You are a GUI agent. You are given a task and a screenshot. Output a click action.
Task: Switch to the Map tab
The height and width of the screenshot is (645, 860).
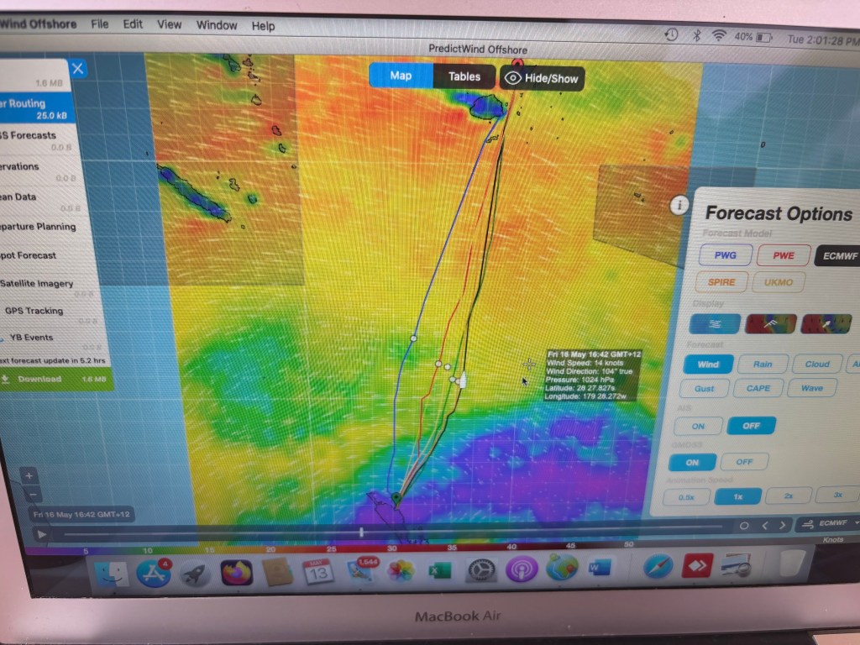point(401,76)
